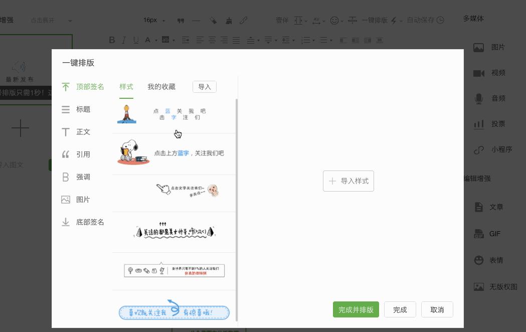Click the 完成 button
526x332 pixels.
400,309
